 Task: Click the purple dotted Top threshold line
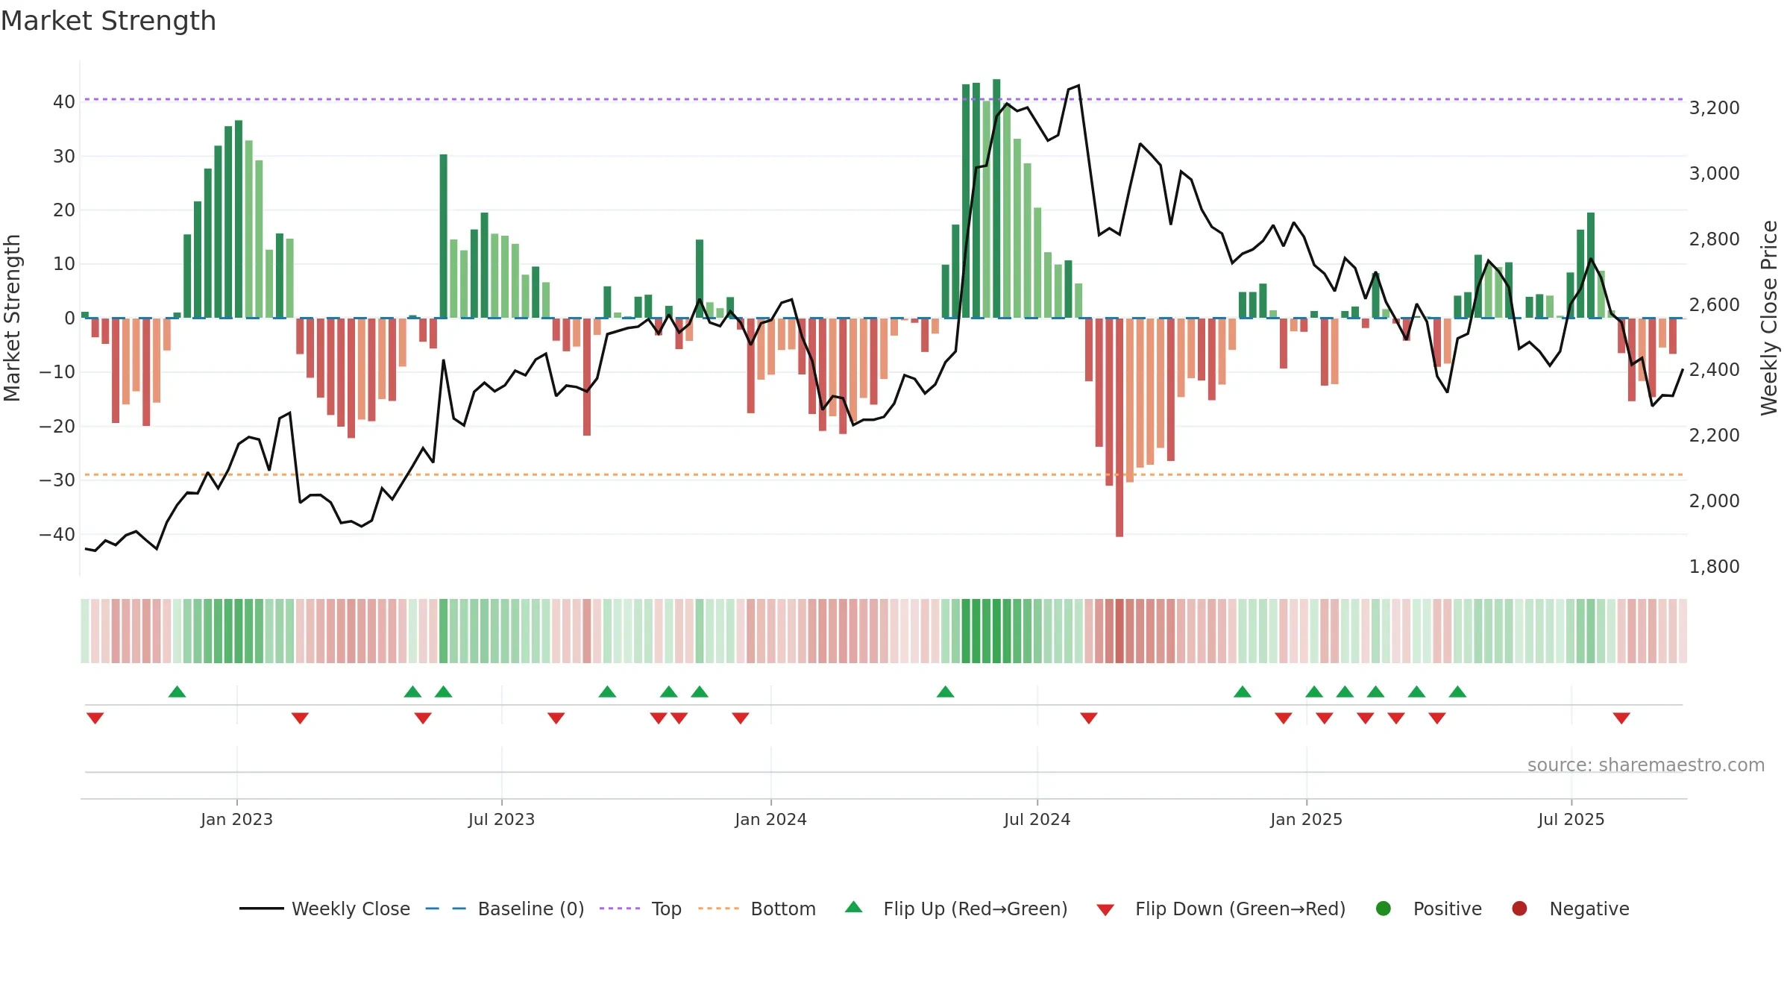click(884, 99)
